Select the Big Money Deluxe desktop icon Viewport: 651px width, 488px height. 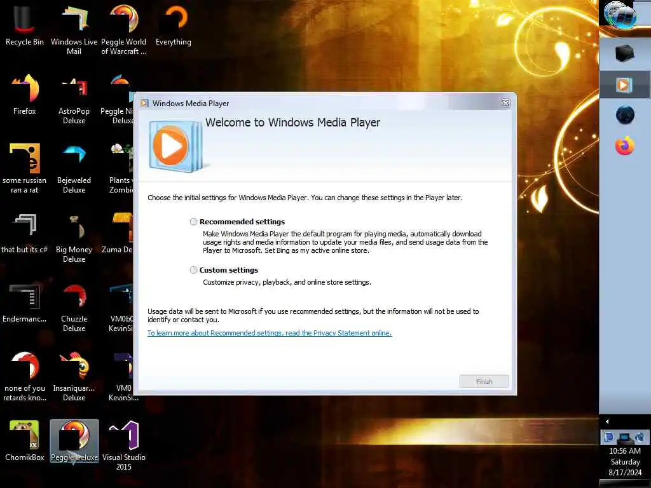coord(74,238)
